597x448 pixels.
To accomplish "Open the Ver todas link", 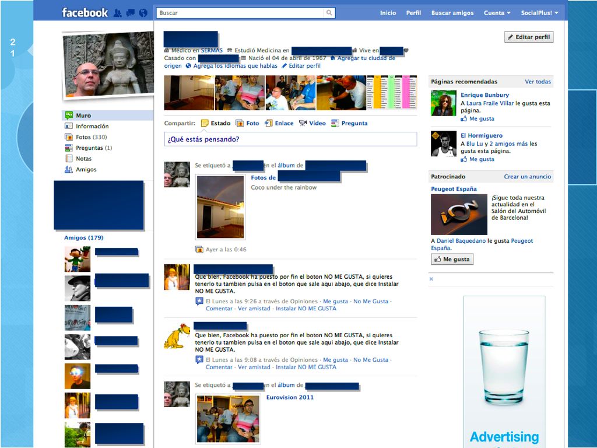I will [x=538, y=82].
